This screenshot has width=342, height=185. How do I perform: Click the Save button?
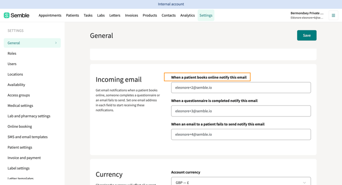[x=307, y=35]
